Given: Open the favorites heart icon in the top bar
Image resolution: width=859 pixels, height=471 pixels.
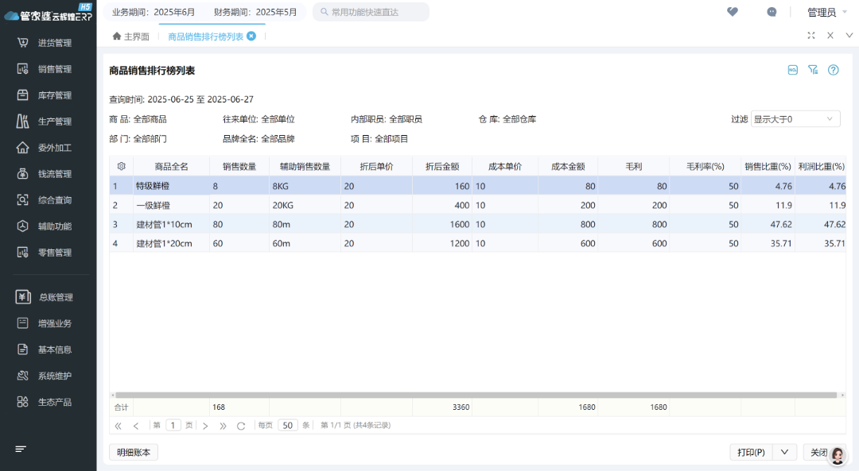Looking at the screenshot, I should 732,12.
